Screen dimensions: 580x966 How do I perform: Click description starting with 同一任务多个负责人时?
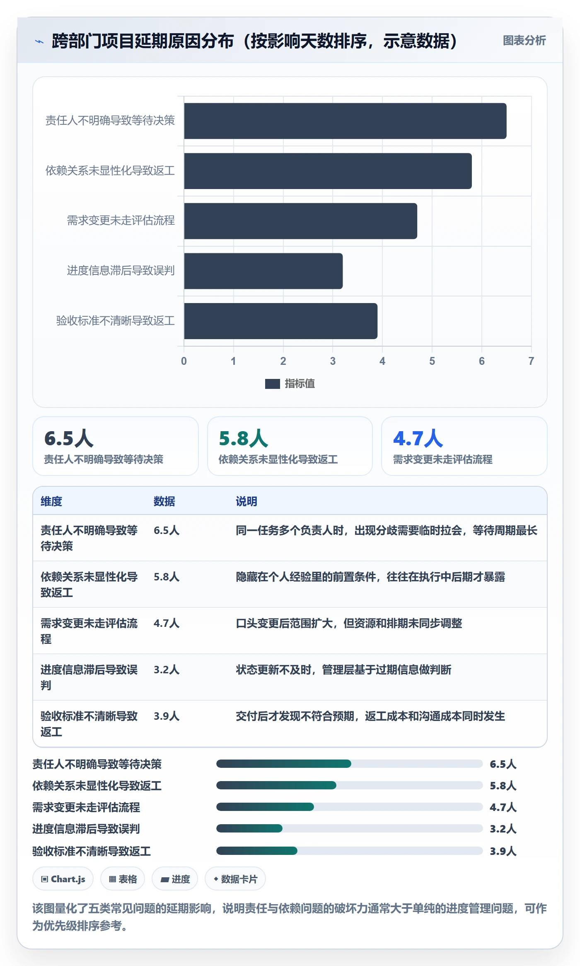click(x=387, y=530)
